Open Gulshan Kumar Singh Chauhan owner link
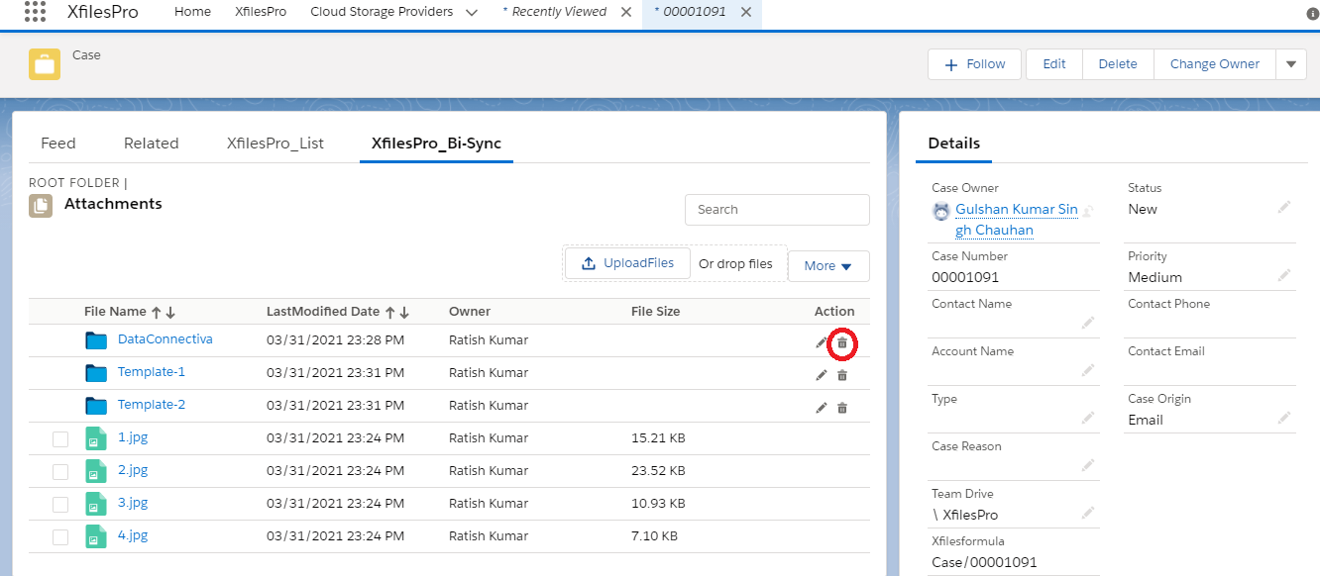This screenshot has width=1320, height=576. [x=1016, y=220]
